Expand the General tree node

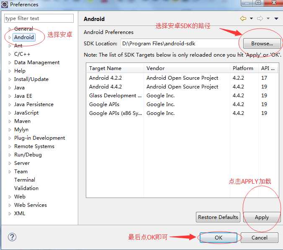point(10,29)
